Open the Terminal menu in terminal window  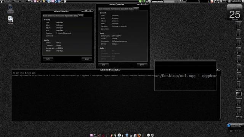(x=28, y=73)
